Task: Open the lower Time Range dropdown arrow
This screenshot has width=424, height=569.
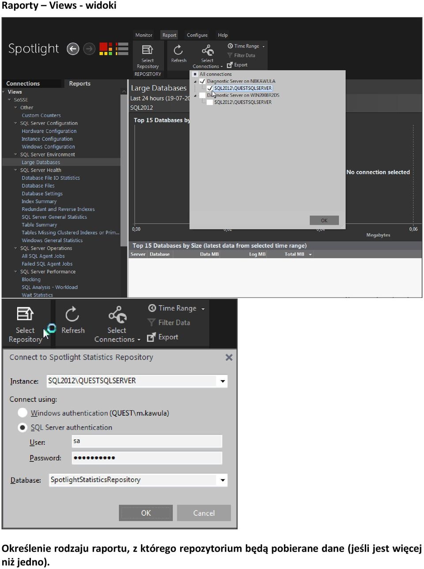Action: pyautogui.click(x=203, y=309)
